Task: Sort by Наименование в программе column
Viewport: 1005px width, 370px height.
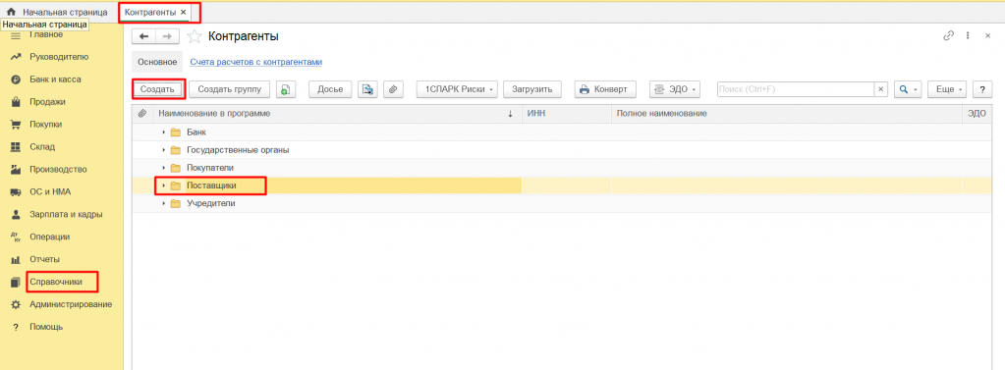Action: pos(337,113)
